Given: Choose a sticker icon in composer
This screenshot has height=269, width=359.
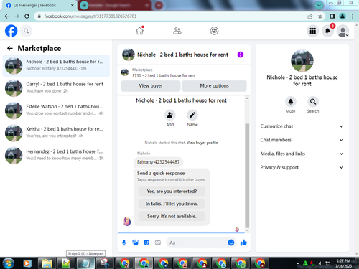Looking at the screenshot, I should [146, 242].
